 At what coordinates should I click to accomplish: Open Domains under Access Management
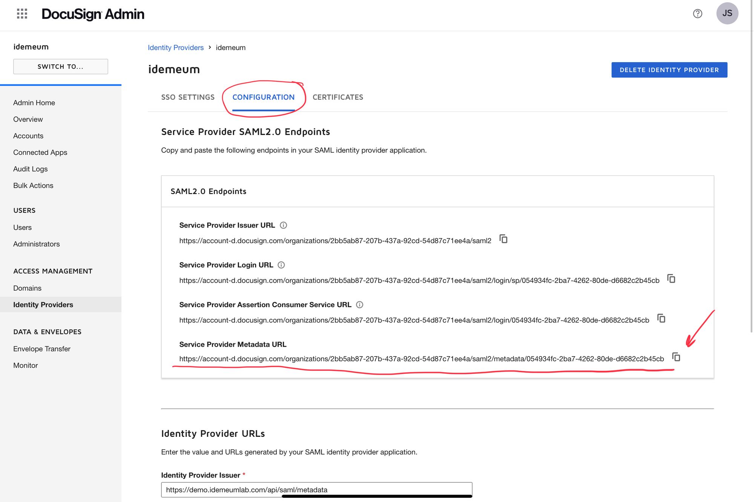click(x=28, y=288)
